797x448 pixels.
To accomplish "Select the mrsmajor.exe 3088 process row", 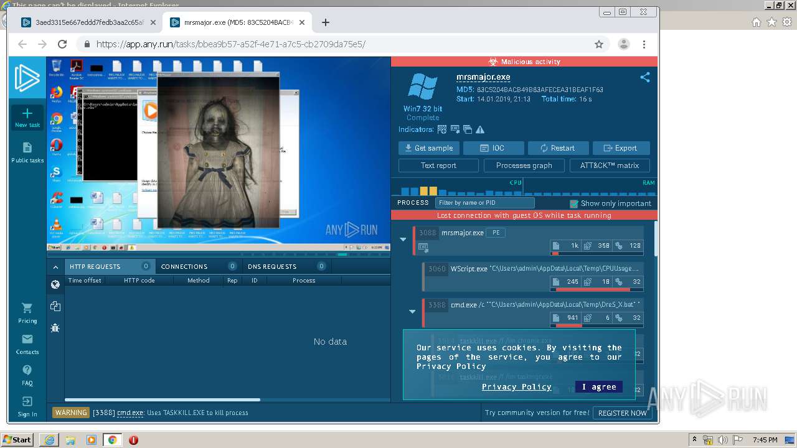I will pos(529,240).
